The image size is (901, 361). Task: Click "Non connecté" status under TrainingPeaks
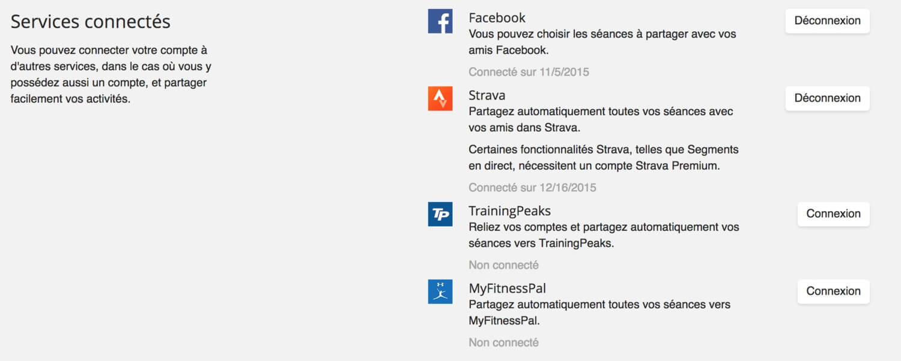pyautogui.click(x=503, y=265)
